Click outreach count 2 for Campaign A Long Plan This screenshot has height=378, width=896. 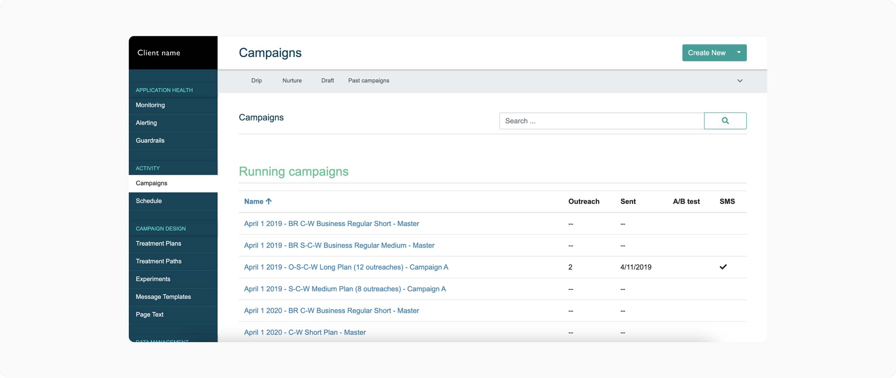coord(570,267)
